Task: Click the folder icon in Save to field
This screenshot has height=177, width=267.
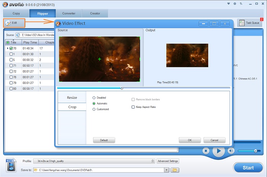Action: pyautogui.click(x=36, y=170)
